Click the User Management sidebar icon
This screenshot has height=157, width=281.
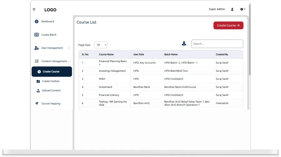pos(37,48)
